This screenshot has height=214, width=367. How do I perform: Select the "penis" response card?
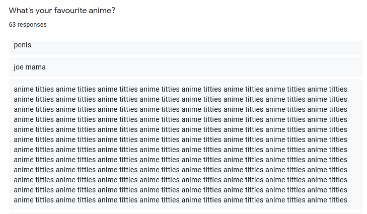click(186, 46)
